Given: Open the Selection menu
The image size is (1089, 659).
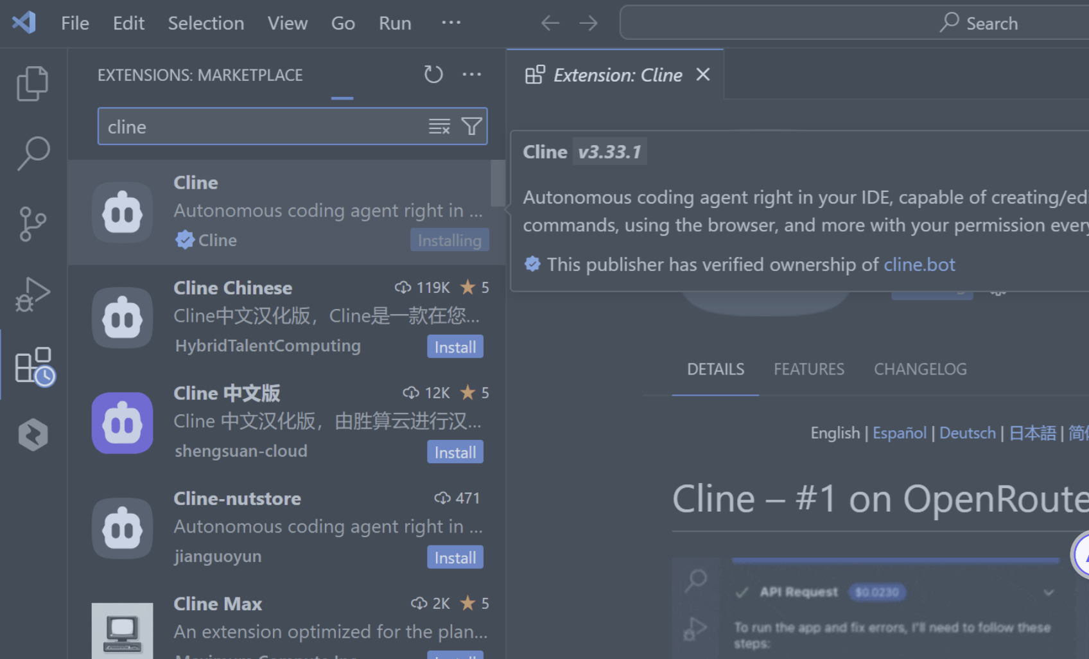Looking at the screenshot, I should pyautogui.click(x=206, y=23).
